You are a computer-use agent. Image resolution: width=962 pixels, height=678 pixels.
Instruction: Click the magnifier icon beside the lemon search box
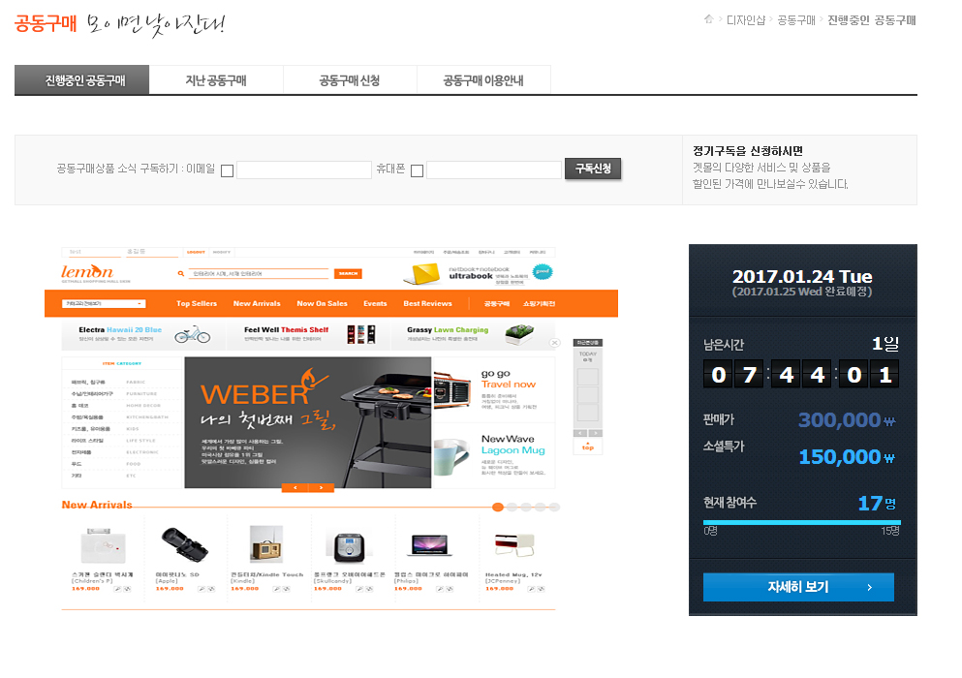coord(180,274)
